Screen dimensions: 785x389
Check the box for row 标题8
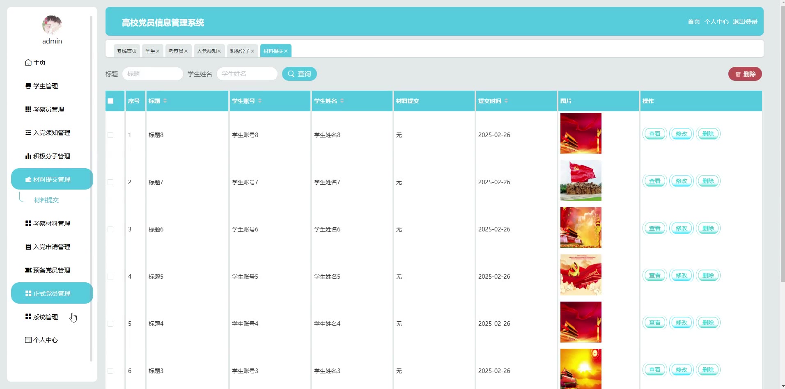pos(110,135)
